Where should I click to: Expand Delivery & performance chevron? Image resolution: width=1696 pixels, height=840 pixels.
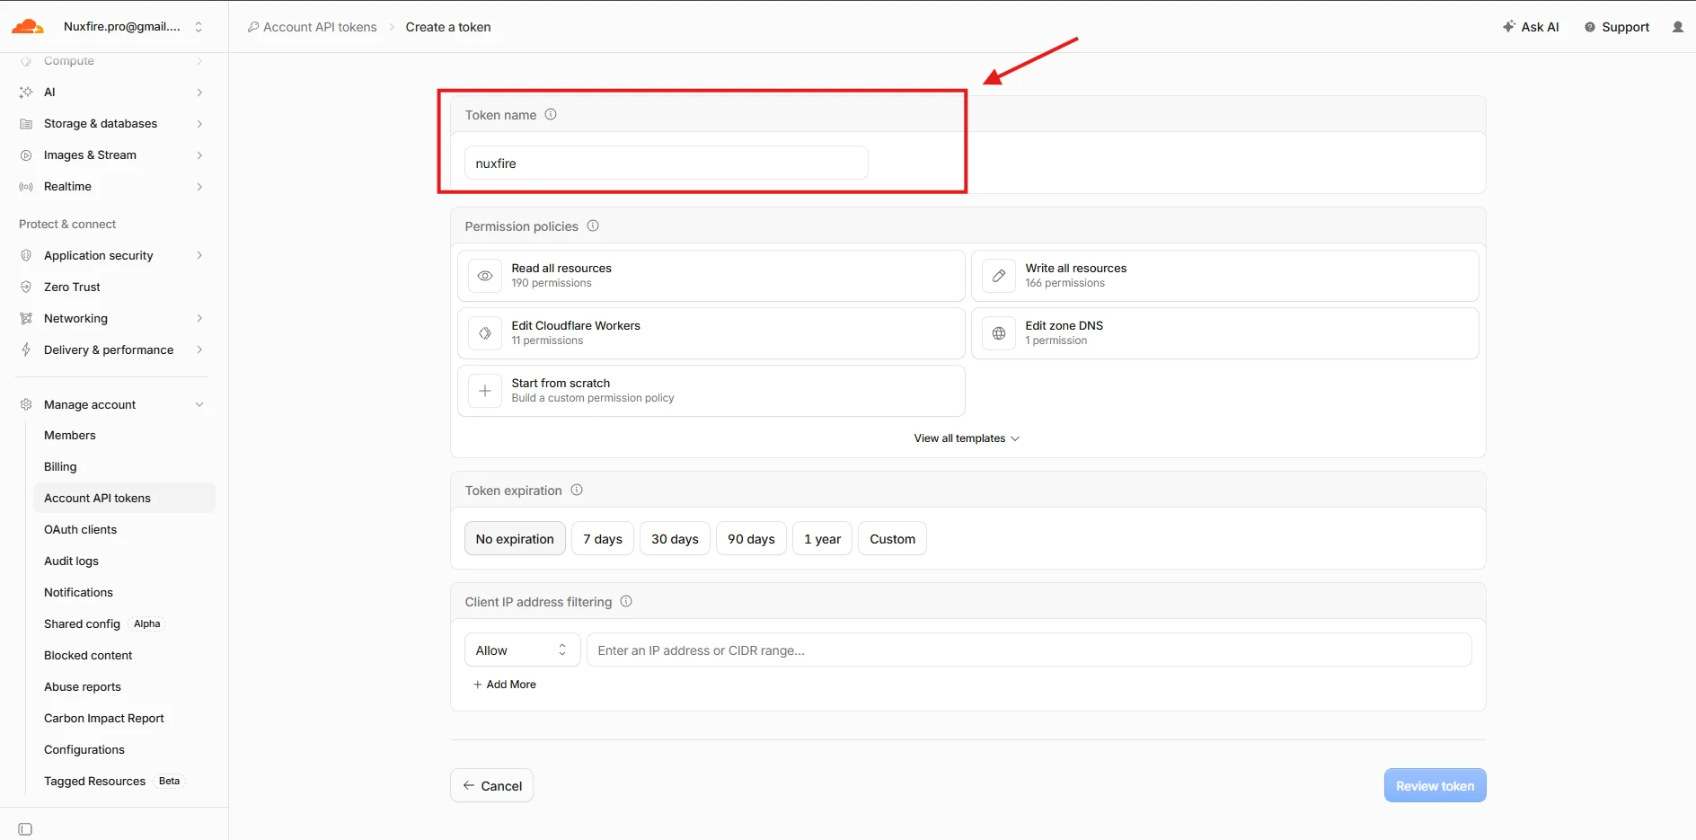(199, 350)
